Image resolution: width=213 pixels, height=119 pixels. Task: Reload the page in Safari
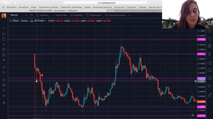(148, 3)
